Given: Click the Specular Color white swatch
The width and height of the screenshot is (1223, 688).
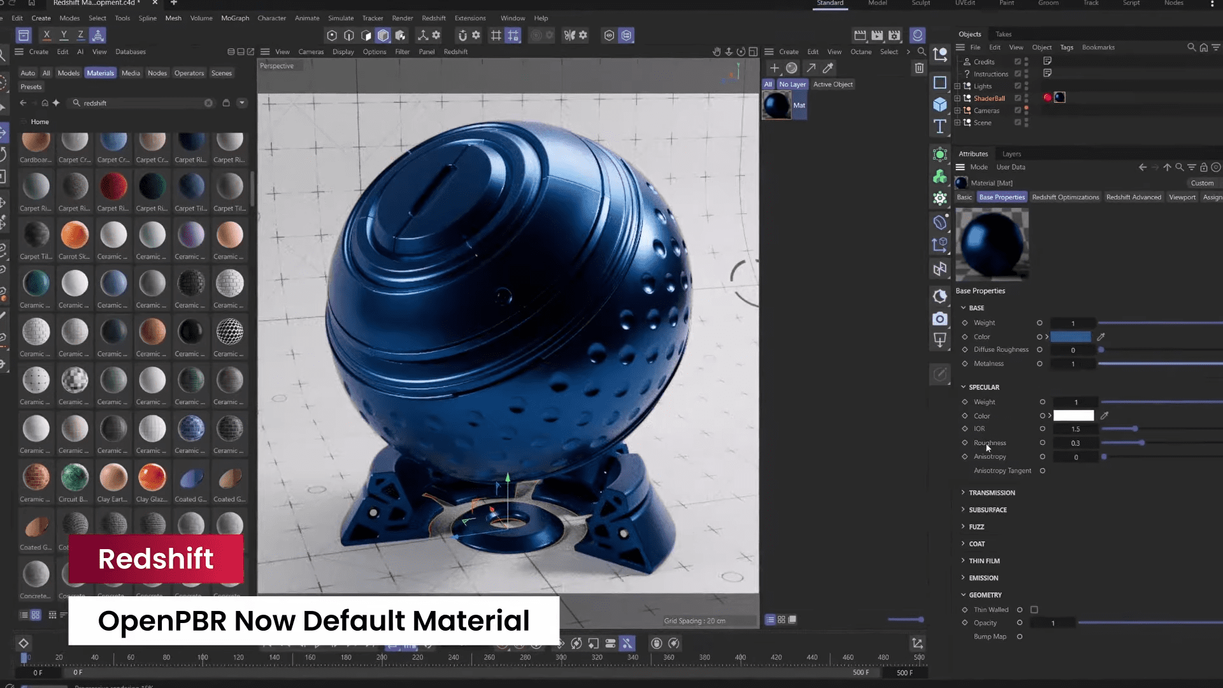Looking at the screenshot, I should 1074,415.
